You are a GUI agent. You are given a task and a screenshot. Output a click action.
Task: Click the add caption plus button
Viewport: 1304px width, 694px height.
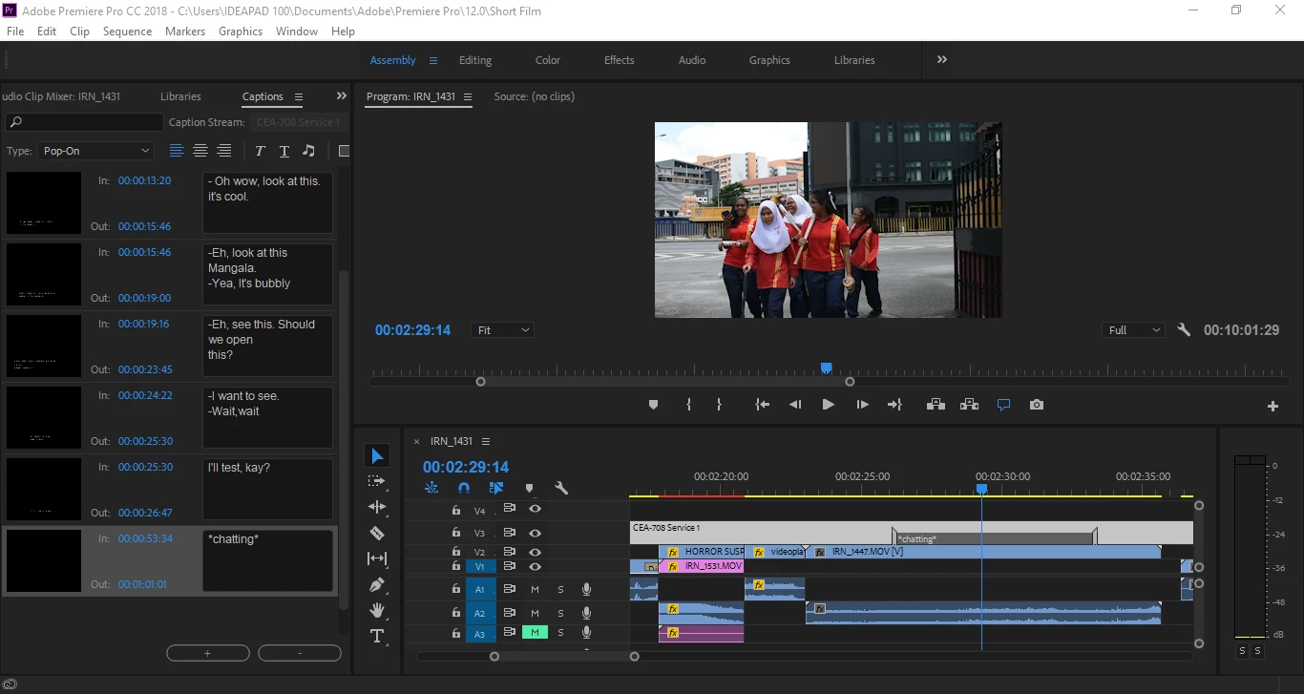pyautogui.click(x=207, y=653)
